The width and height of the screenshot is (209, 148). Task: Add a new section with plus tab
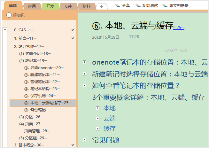(x=102, y=6)
